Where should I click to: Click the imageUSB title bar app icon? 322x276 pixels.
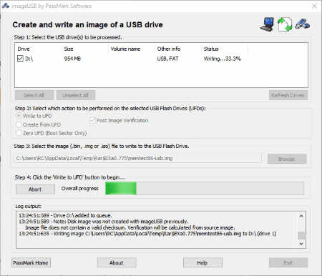[x=6, y=6]
